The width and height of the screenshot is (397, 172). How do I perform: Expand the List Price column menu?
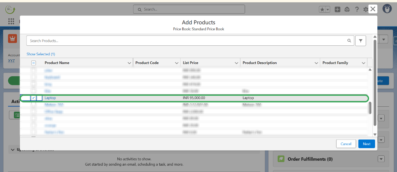(x=236, y=63)
